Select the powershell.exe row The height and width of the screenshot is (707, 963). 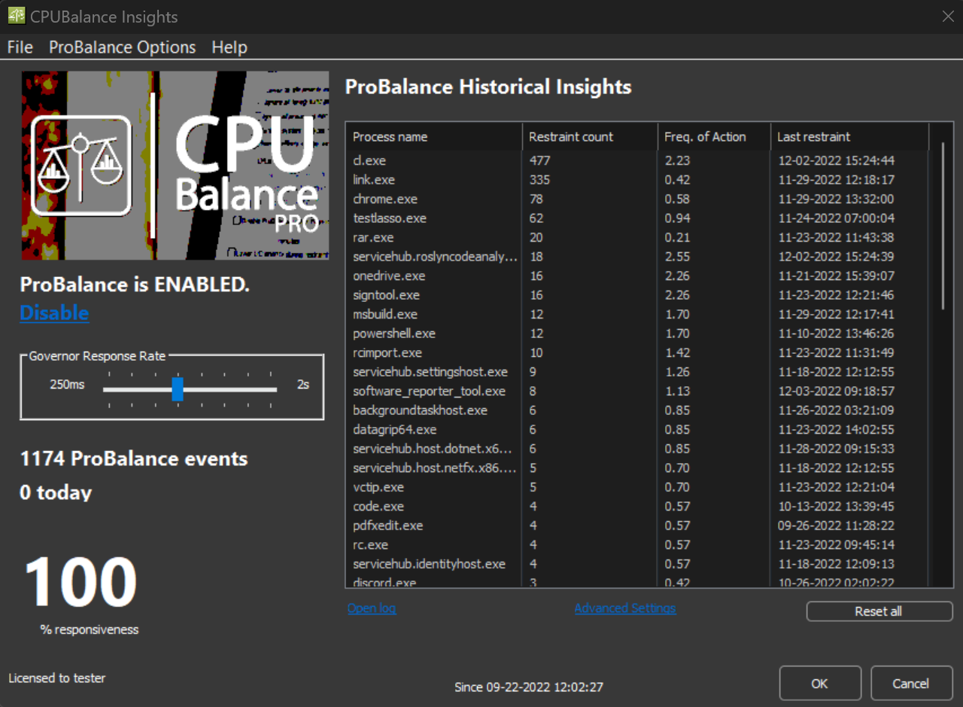[637, 334]
